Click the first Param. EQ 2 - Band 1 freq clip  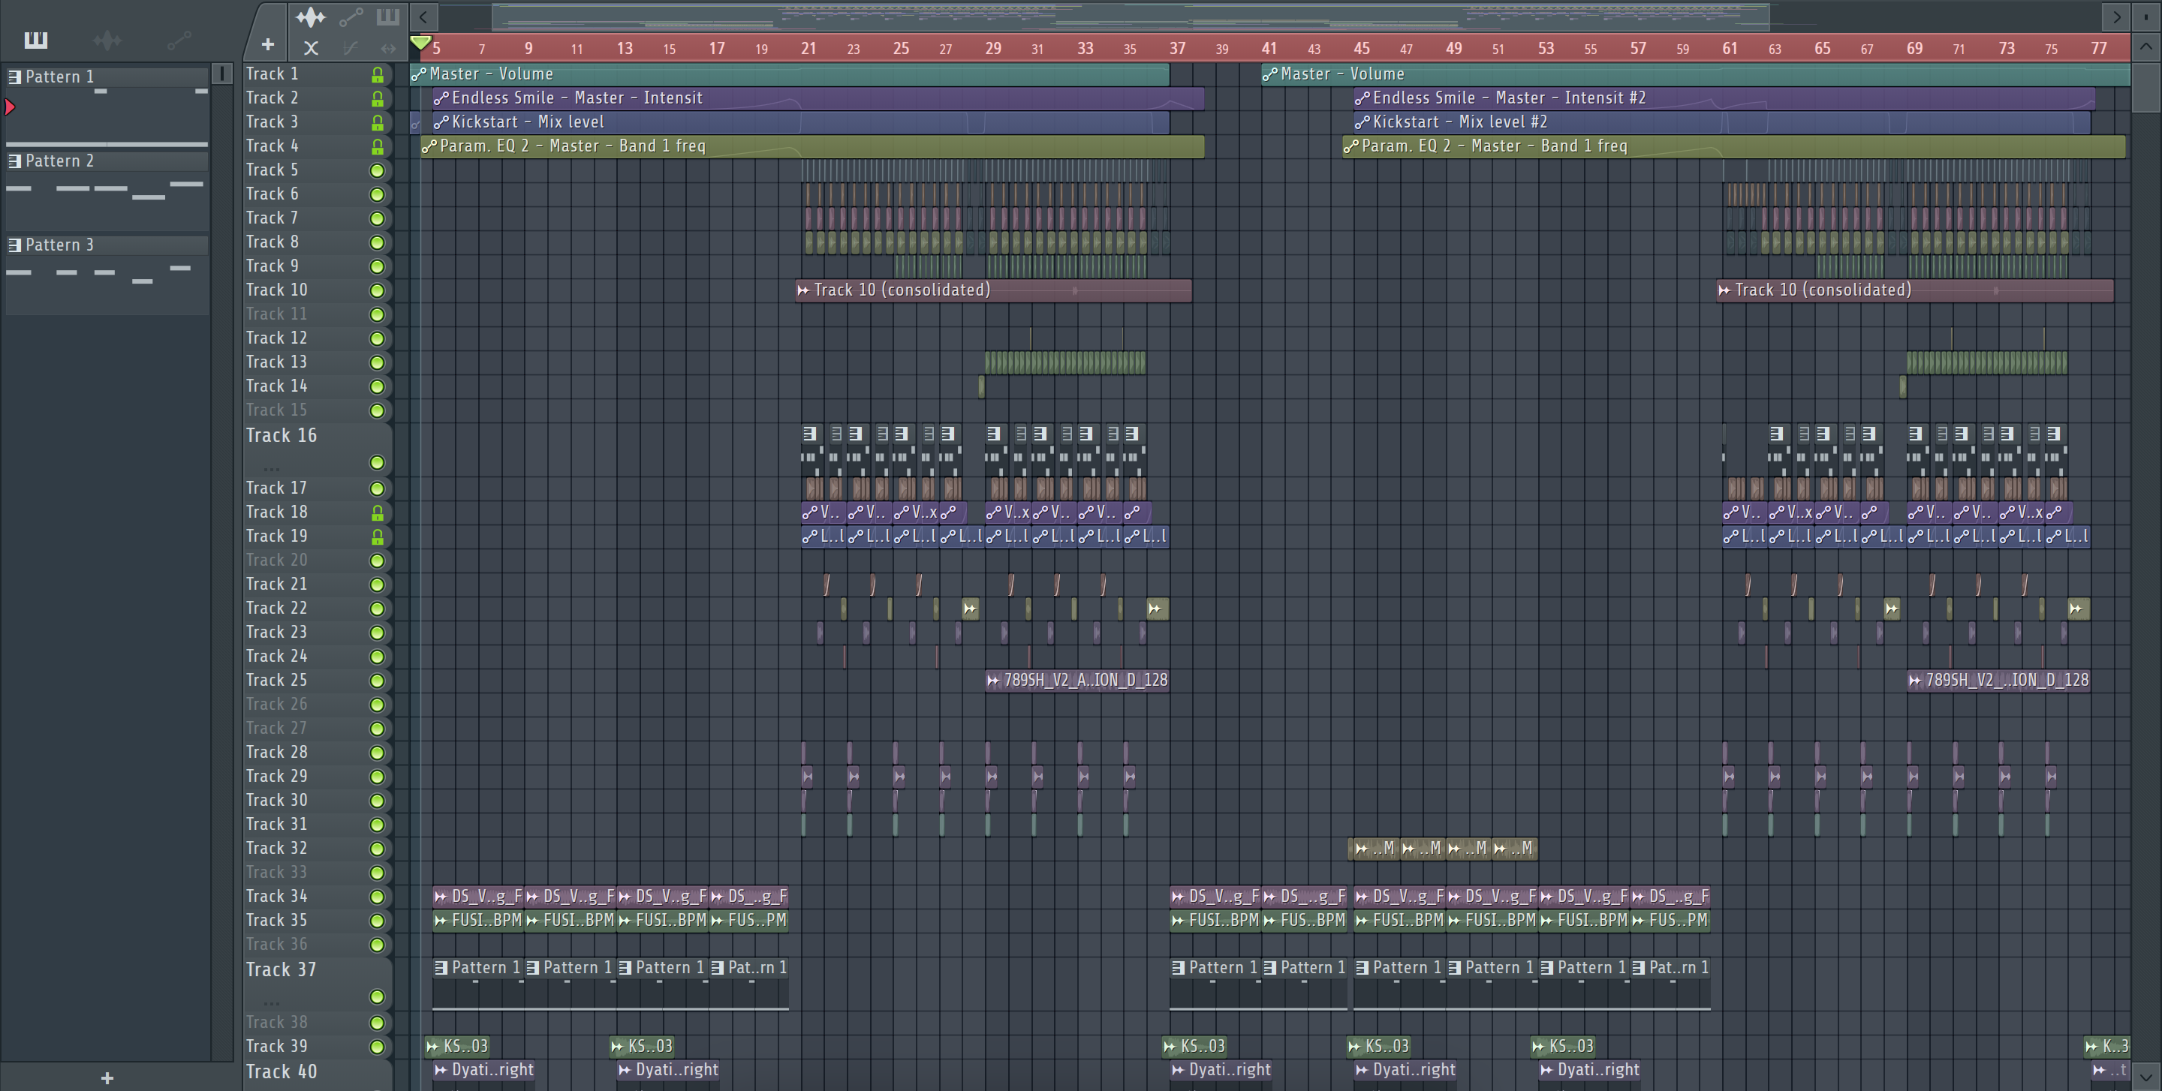812,146
